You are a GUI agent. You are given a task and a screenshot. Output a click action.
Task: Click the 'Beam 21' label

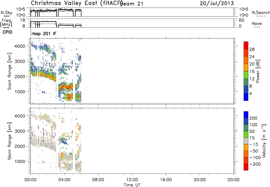pyautogui.click(x=132, y=4)
